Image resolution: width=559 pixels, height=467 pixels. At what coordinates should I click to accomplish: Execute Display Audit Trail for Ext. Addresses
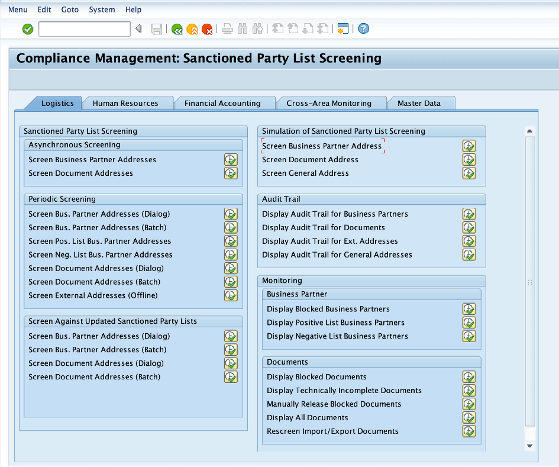click(x=469, y=241)
